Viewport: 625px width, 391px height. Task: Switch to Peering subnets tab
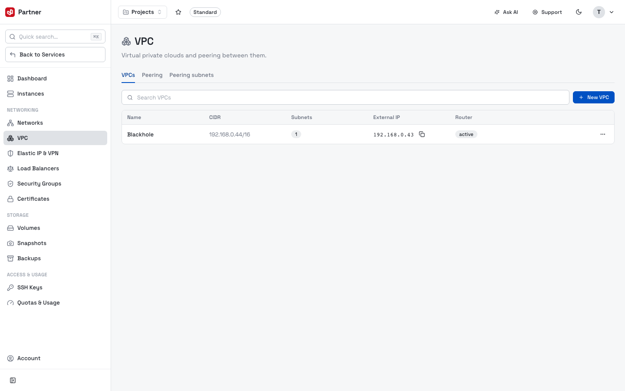point(191,75)
